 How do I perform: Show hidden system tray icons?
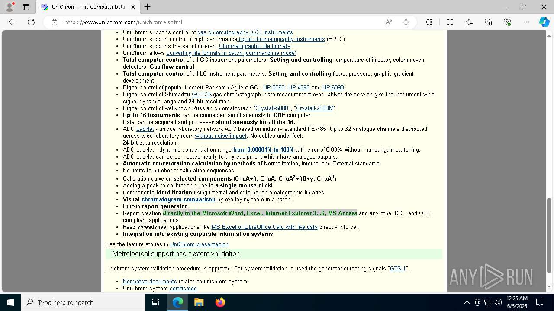[467, 302]
